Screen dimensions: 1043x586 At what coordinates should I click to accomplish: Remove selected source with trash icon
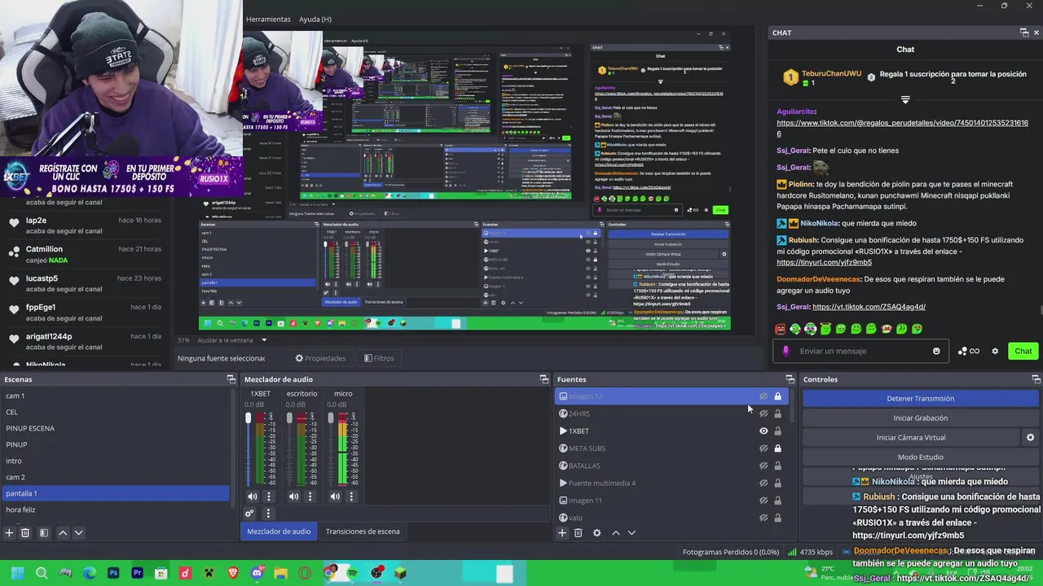pos(579,533)
